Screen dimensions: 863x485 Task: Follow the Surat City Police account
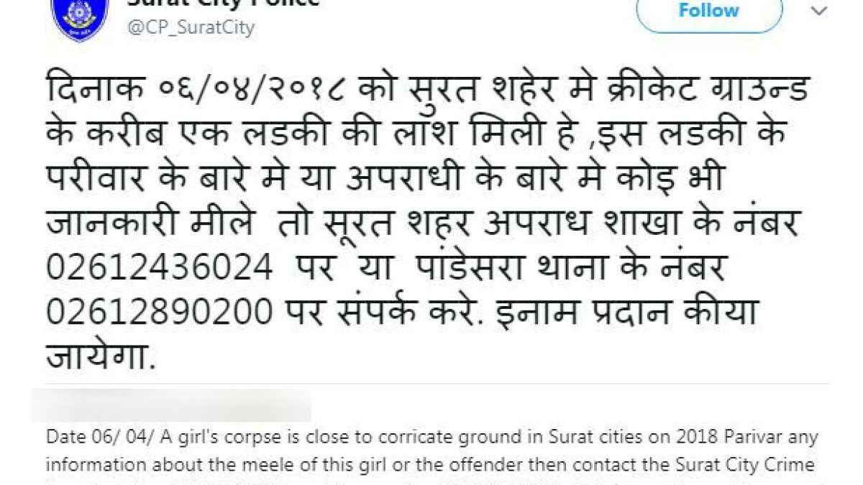coord(709,11)
